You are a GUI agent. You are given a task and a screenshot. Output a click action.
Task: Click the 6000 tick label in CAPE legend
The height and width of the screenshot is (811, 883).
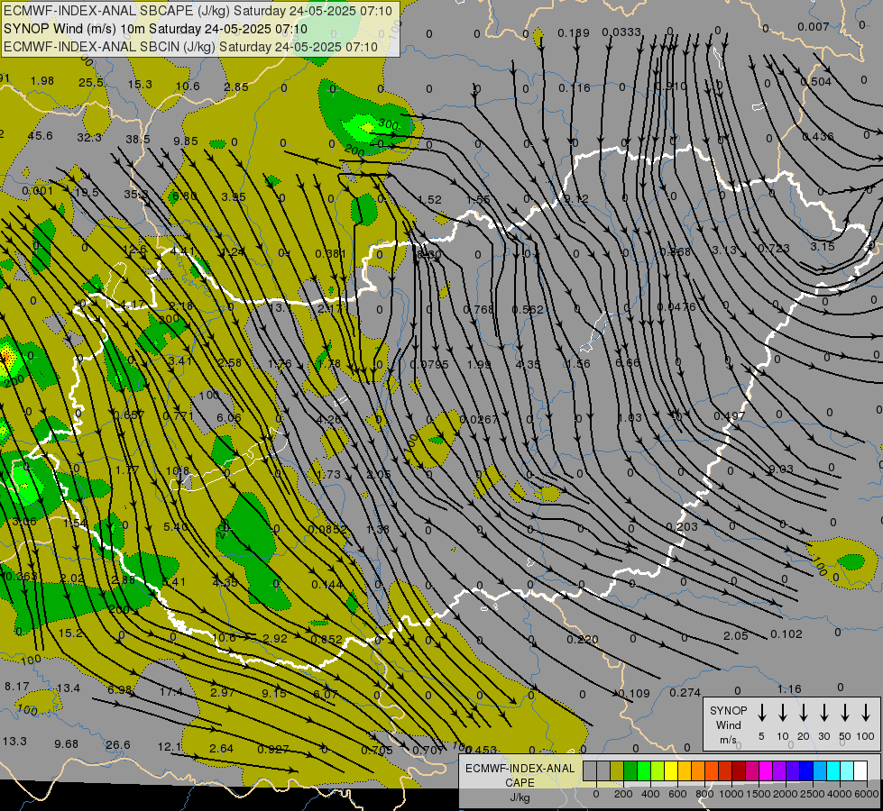pyautogui.click(x=867, y=794)
